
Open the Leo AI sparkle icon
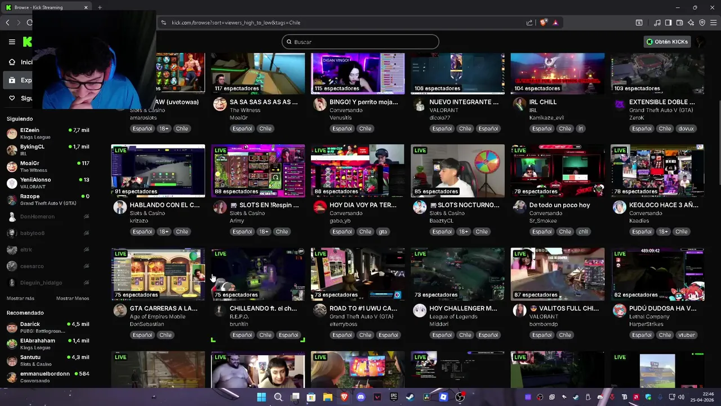click(x=691, y=23)
